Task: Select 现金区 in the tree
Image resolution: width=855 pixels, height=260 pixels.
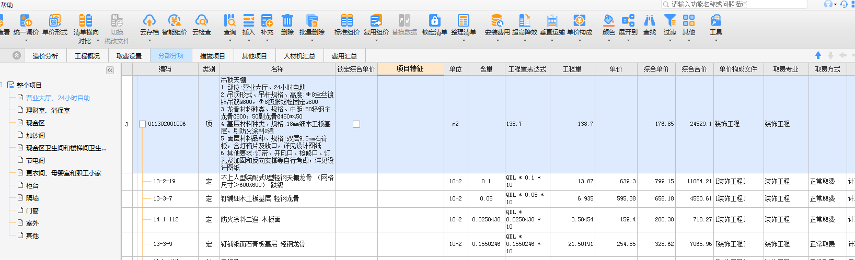Action: [x=36, y=123]
